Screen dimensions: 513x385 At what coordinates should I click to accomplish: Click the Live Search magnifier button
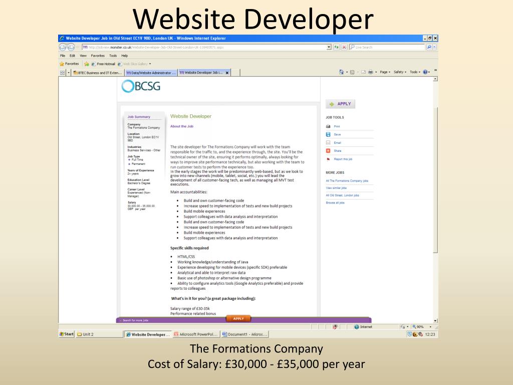429,47
